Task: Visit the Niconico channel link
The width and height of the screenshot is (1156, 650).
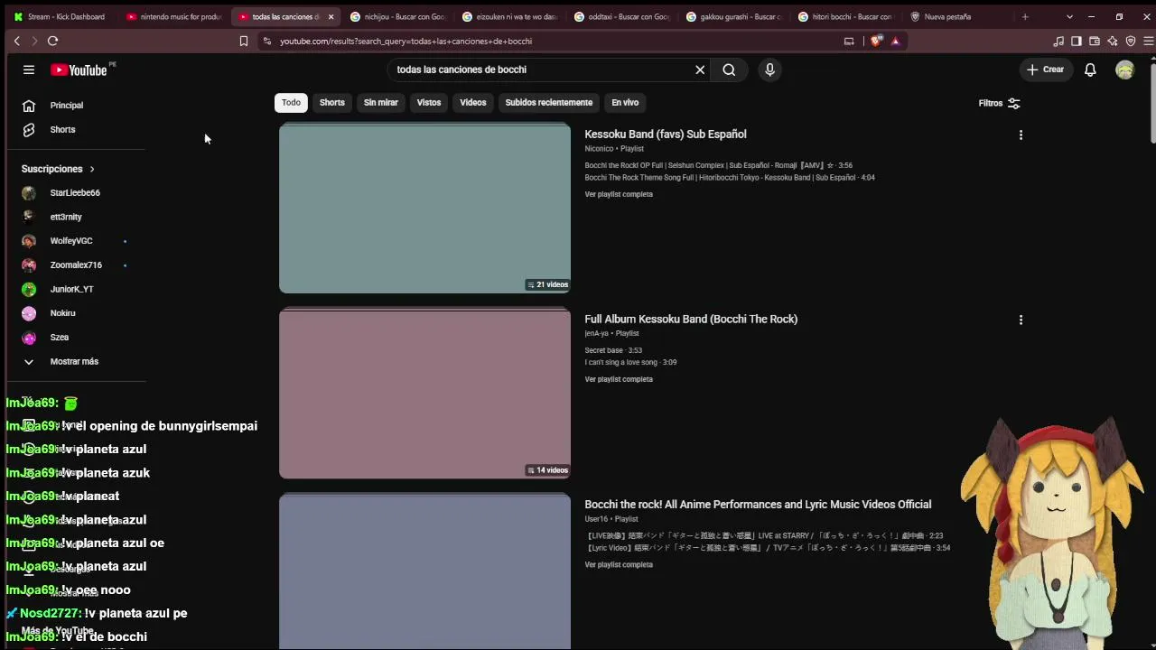Action: pos(599,149)
